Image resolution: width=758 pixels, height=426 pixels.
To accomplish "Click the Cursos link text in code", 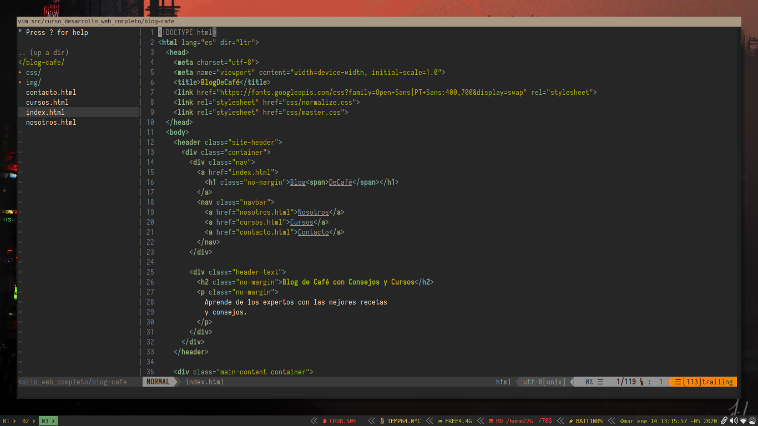I will coord(302,222).
